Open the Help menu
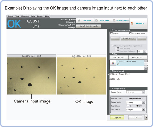Image resolution: width=153 pixels, height=127 pixels. coord(47,16)
